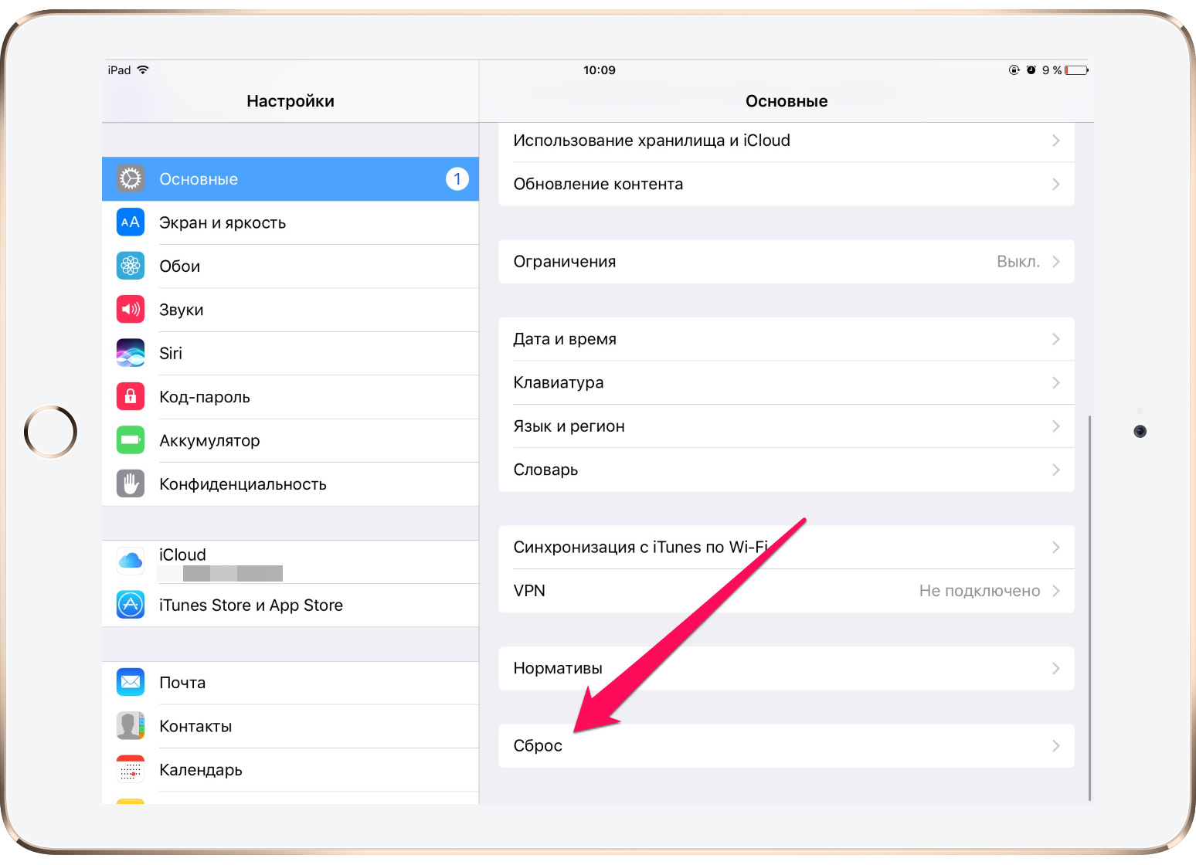Tap the green battery icon for Аккумулятор
Screen dimensions: 1196x865
click(131, 440)
